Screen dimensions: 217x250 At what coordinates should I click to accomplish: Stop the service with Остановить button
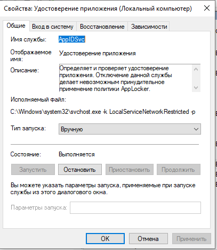coord(80,170)
